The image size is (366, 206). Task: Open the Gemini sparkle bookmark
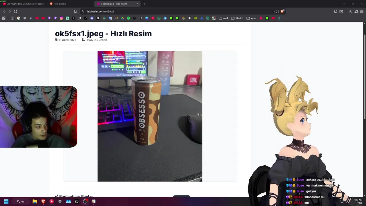point(31,18)
